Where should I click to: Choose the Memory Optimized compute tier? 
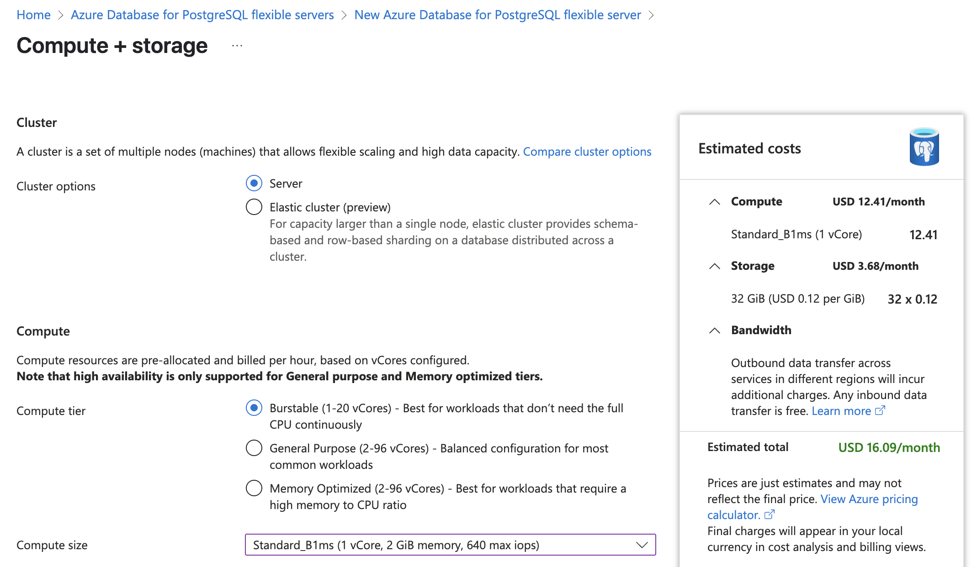[x=254, y=488]
